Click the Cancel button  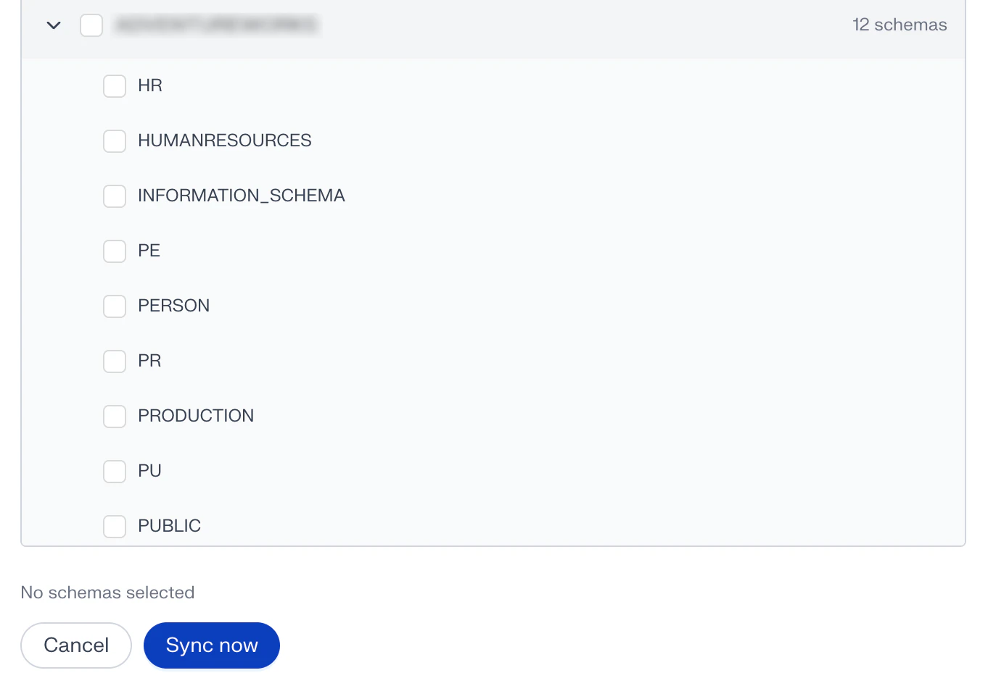pyautogui.click(x=75, y=645)
